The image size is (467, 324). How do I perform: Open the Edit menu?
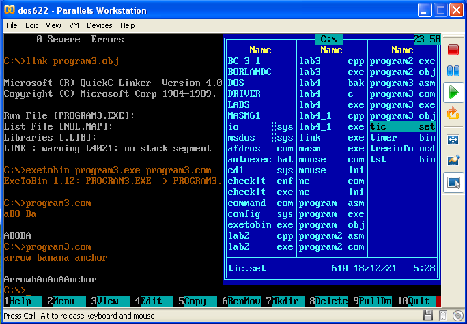(31, 26)
